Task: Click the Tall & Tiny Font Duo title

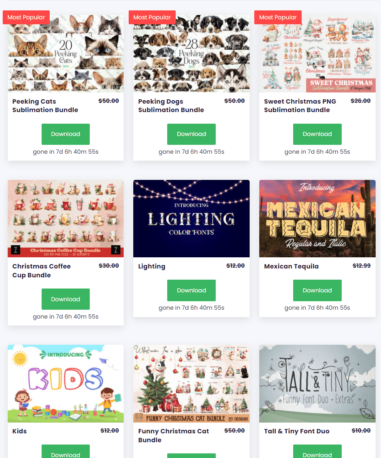Action: coord(297,431)
